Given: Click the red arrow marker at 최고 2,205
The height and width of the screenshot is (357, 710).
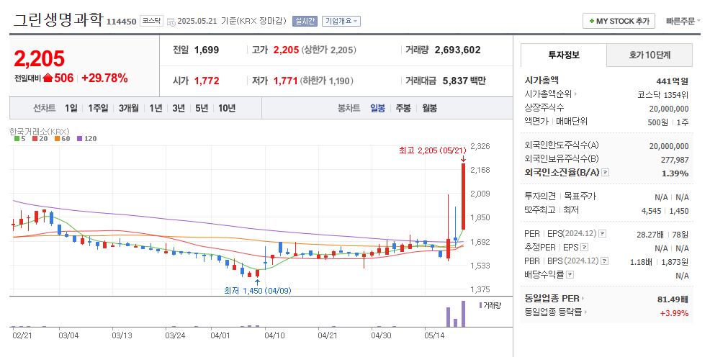Looking at the screenshot, I should [x=463, y=158].
